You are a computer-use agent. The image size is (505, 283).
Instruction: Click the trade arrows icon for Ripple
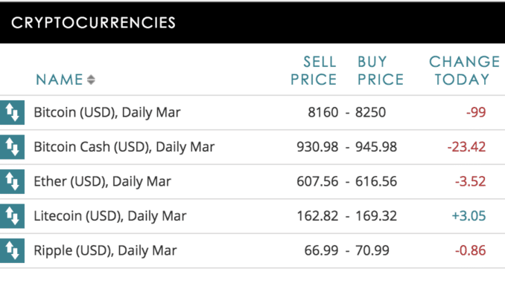12,250
